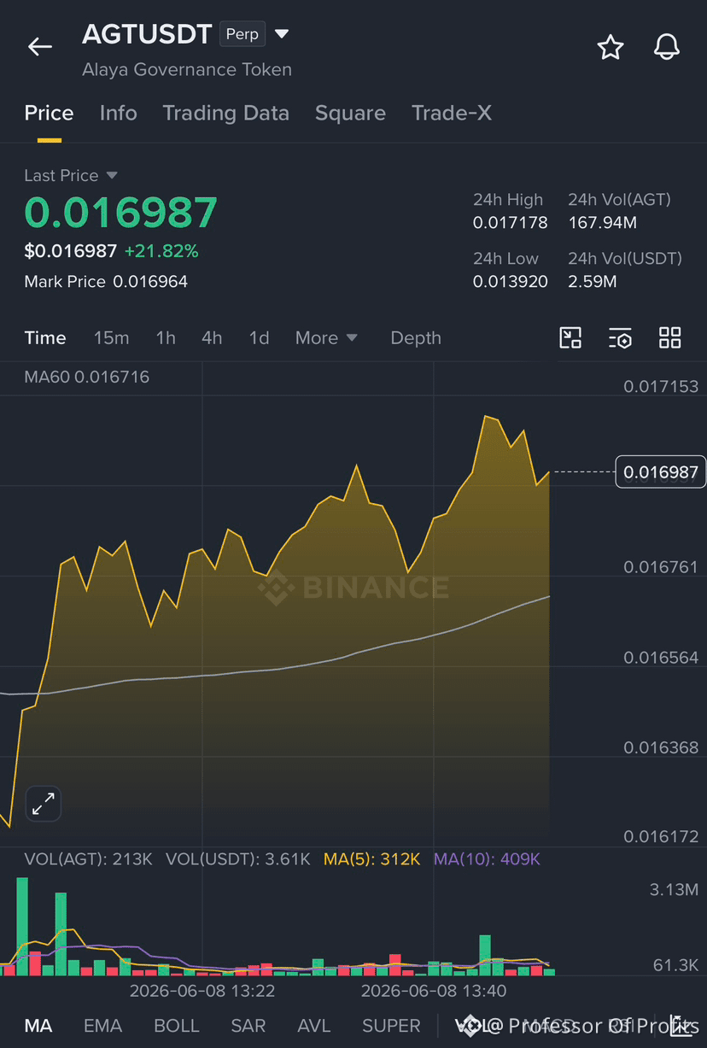The width and height of the screenshot is (707, 1048).
Task: Open the Trade-X tab
Action: (x=452, y=113)
